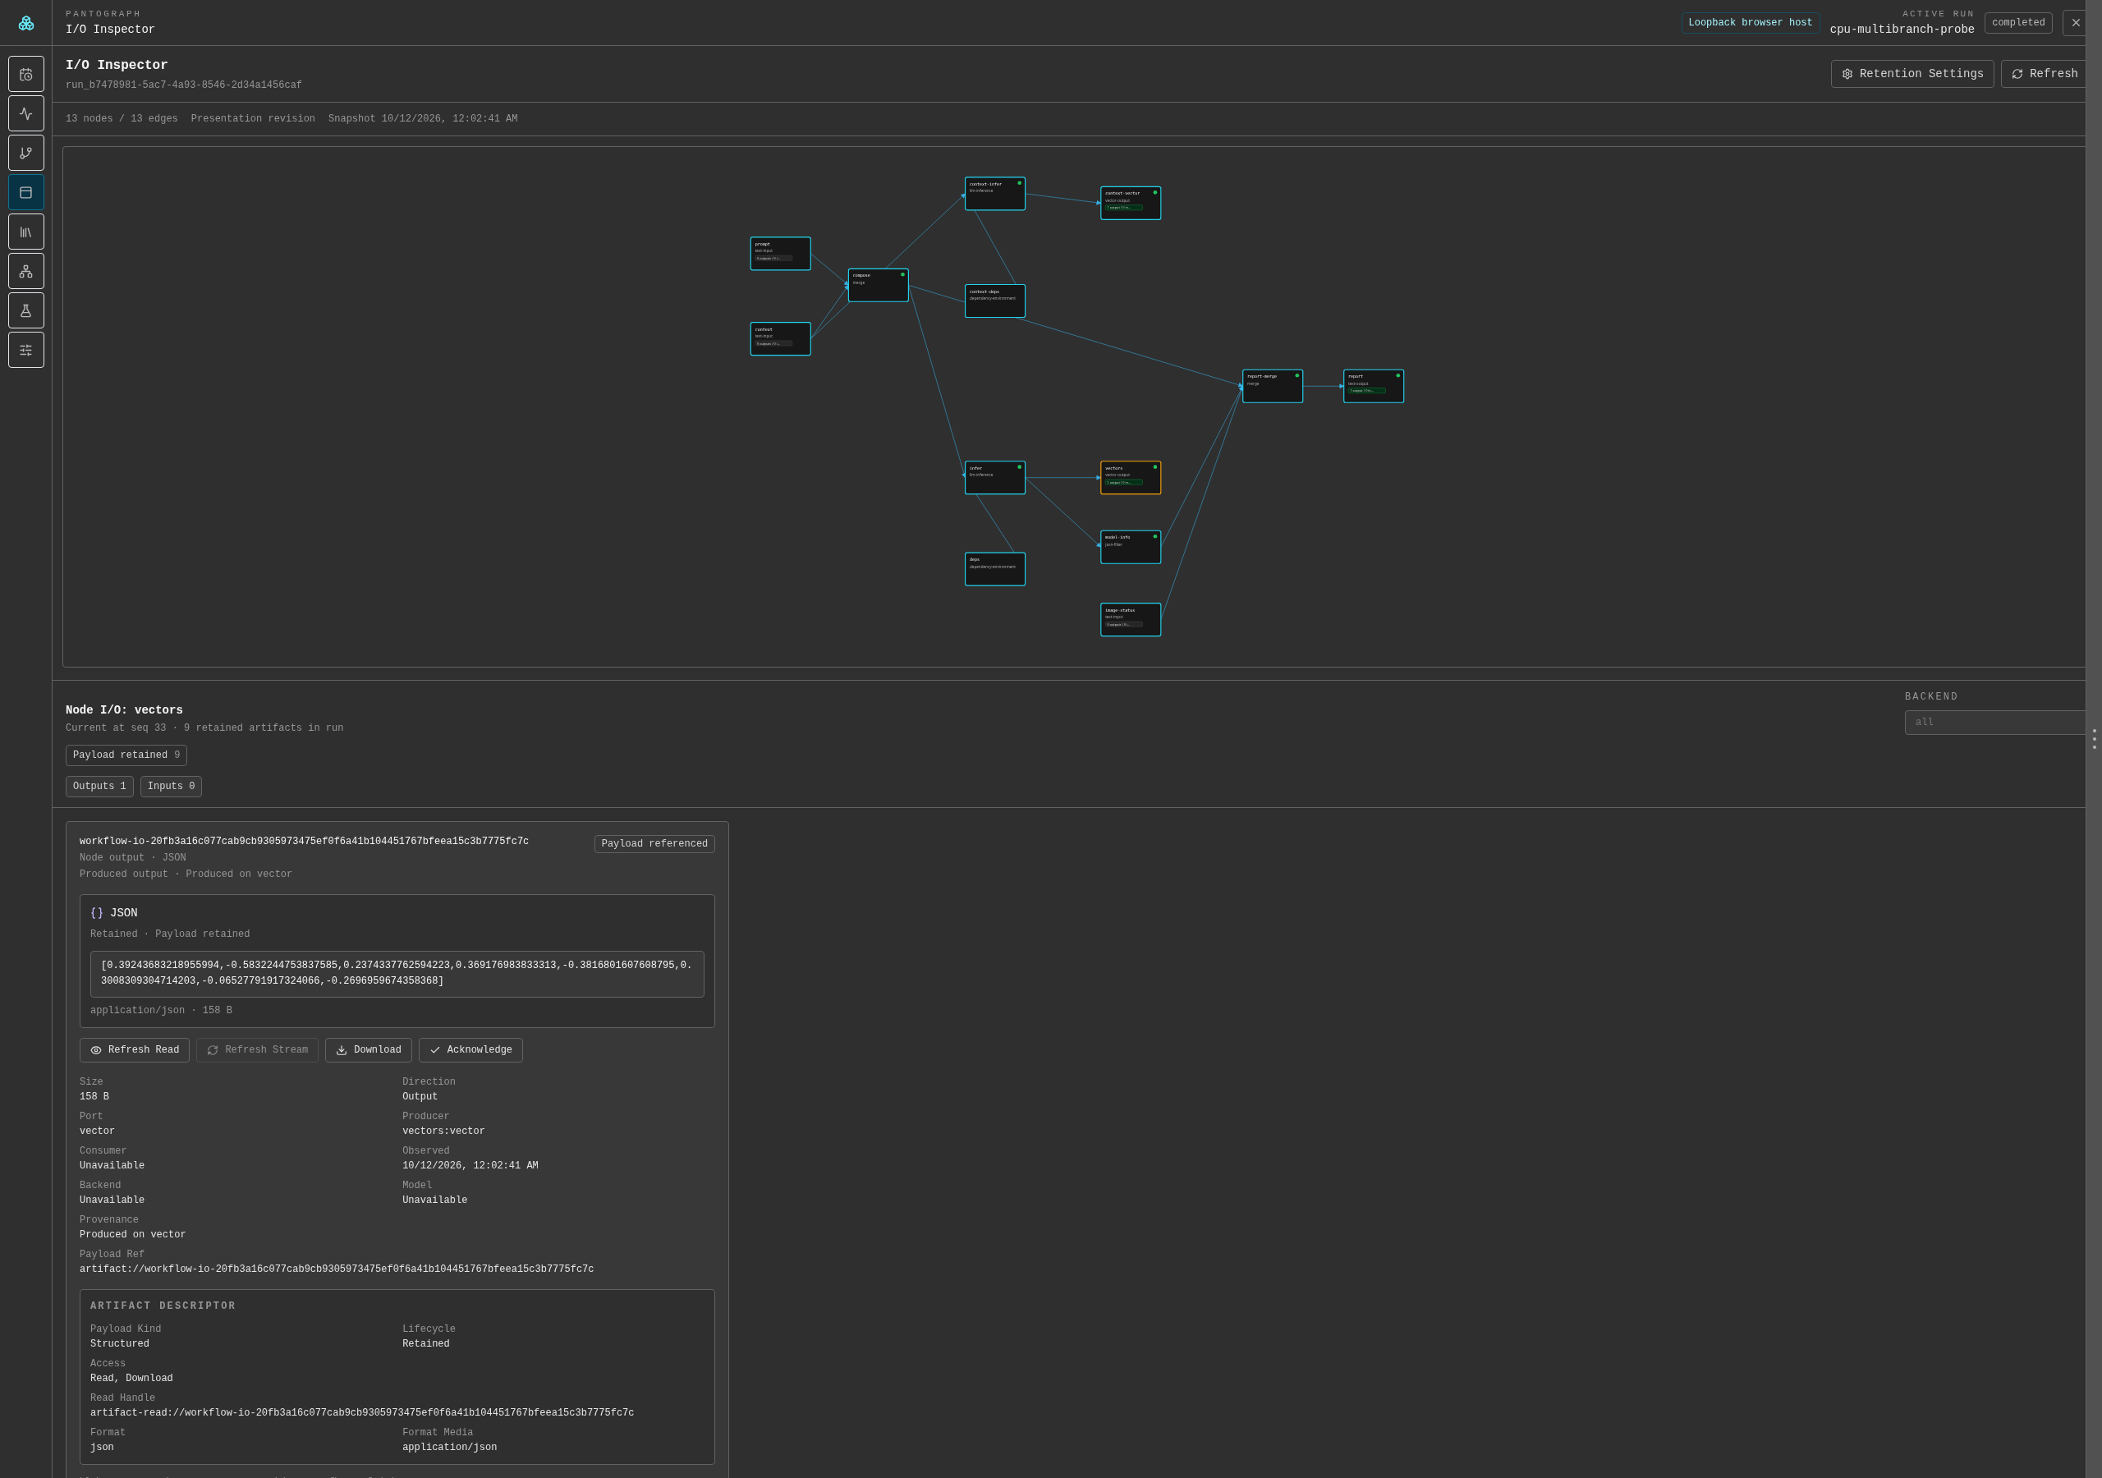The width and height of the screenshot is (2102, 1478).
Task: Select the model-info json-filter node
Action: (1131, 548)
